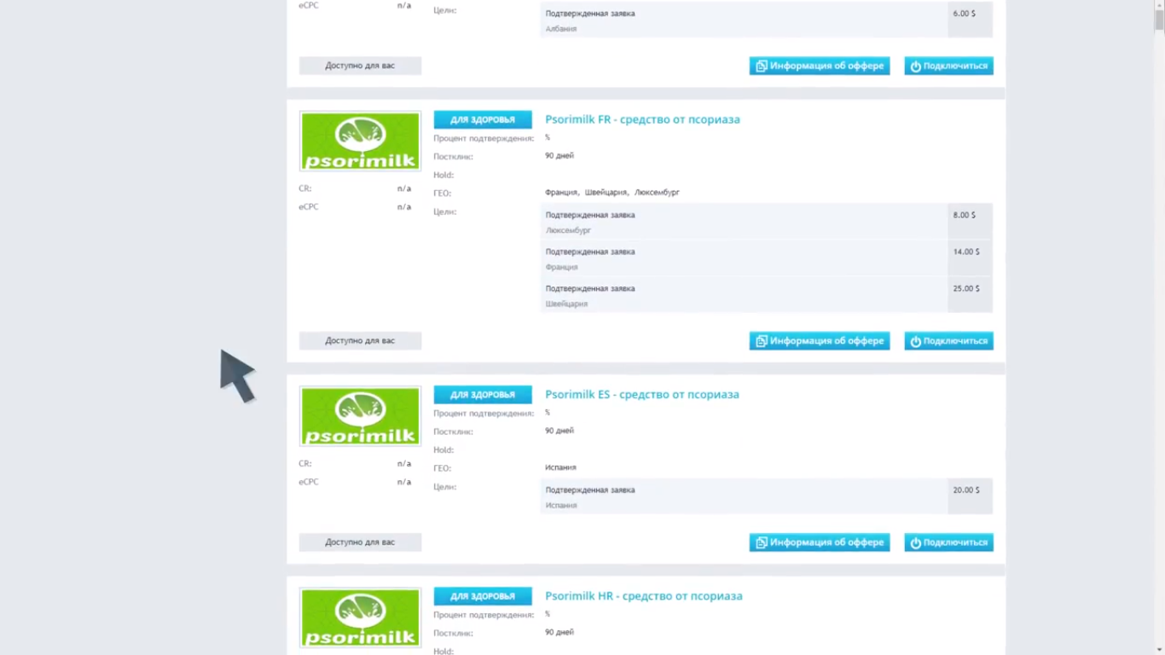Open the "Psorimilk HR - средство от псориаза" offer link
This screenshot has width=1165, height=655.
click(643, 595)
